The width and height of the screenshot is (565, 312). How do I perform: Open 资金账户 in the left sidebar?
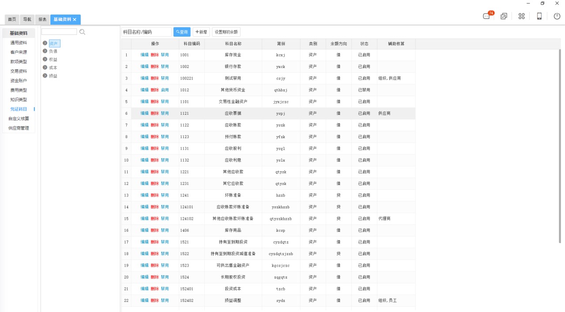pos(19,81)
